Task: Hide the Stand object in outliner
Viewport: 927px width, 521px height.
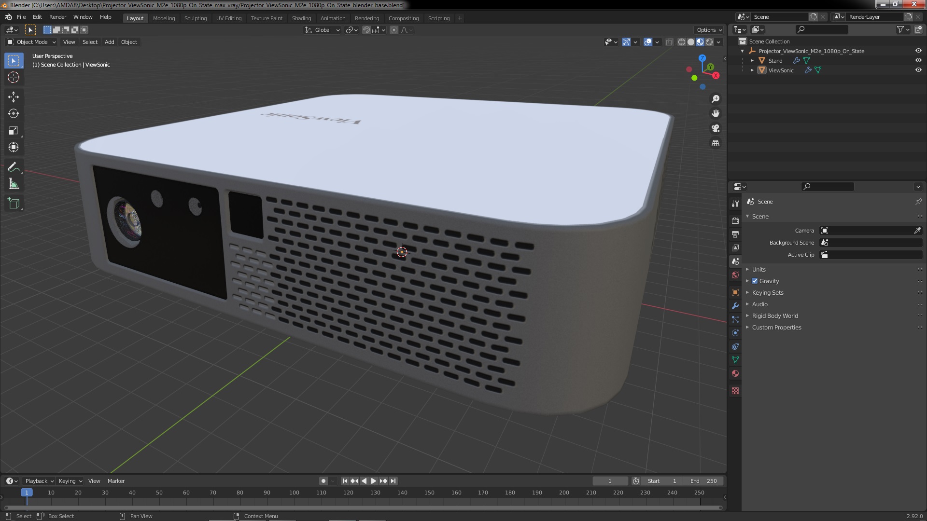Action: click(x=918, y=60)
